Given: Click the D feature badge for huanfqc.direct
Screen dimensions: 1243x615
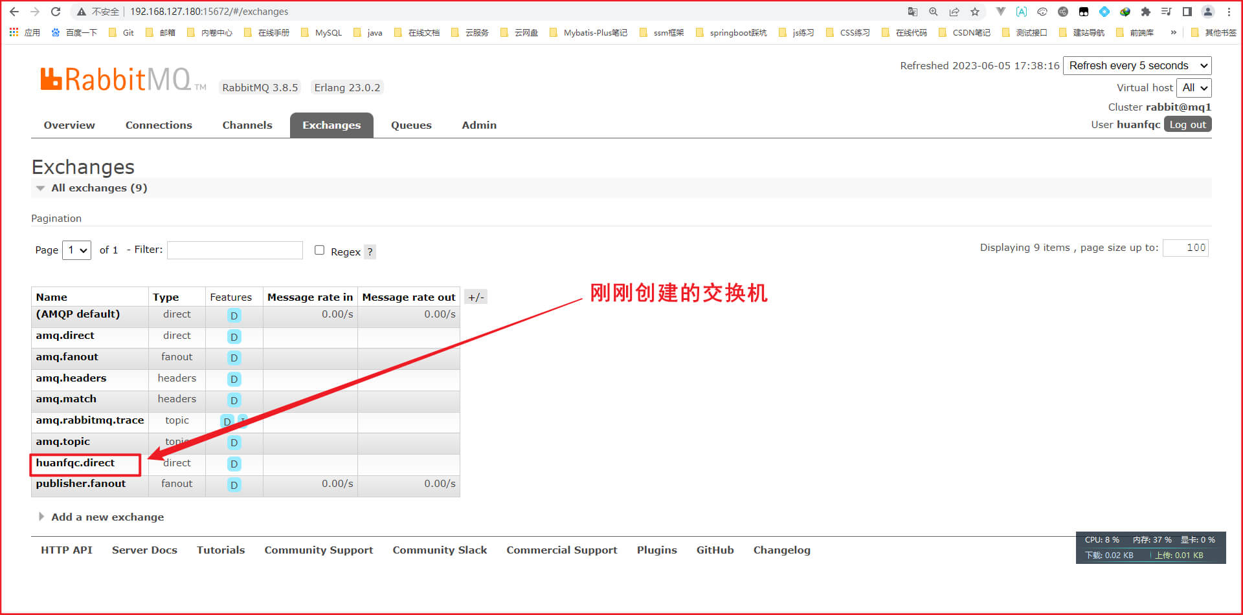Looking at the screenshot, I should pyautogui.click(x=234, y=464).
